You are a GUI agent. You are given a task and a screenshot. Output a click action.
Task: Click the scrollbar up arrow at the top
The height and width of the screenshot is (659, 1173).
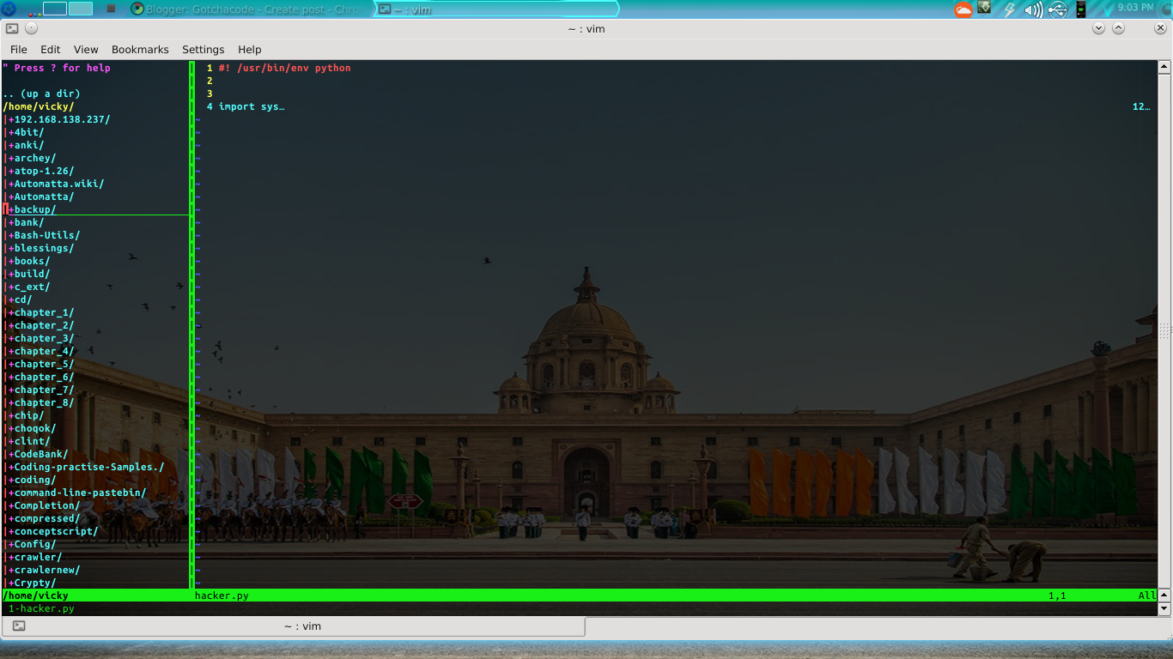coord(1164,67)
